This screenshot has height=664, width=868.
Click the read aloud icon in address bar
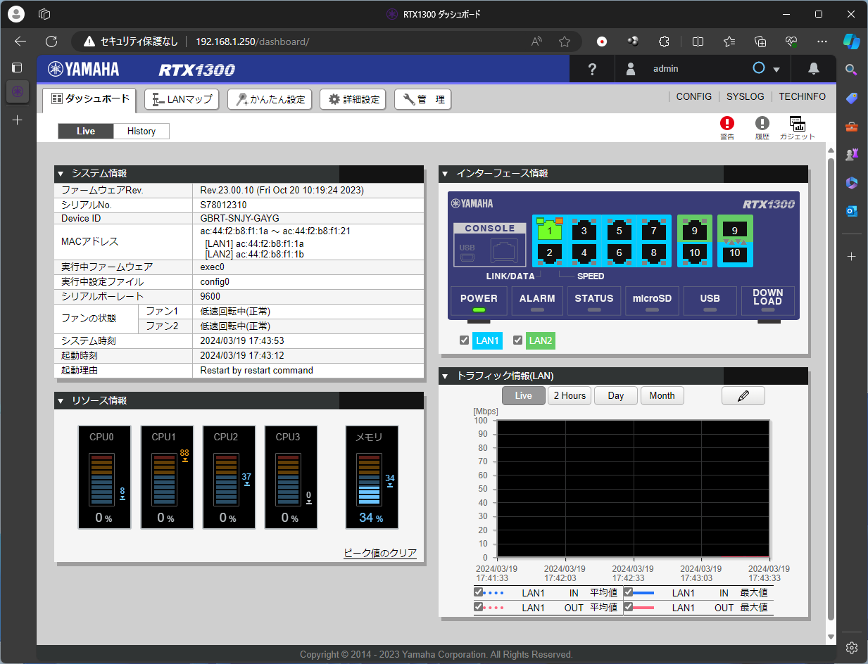pyautogui.click(x=536, y=41)
